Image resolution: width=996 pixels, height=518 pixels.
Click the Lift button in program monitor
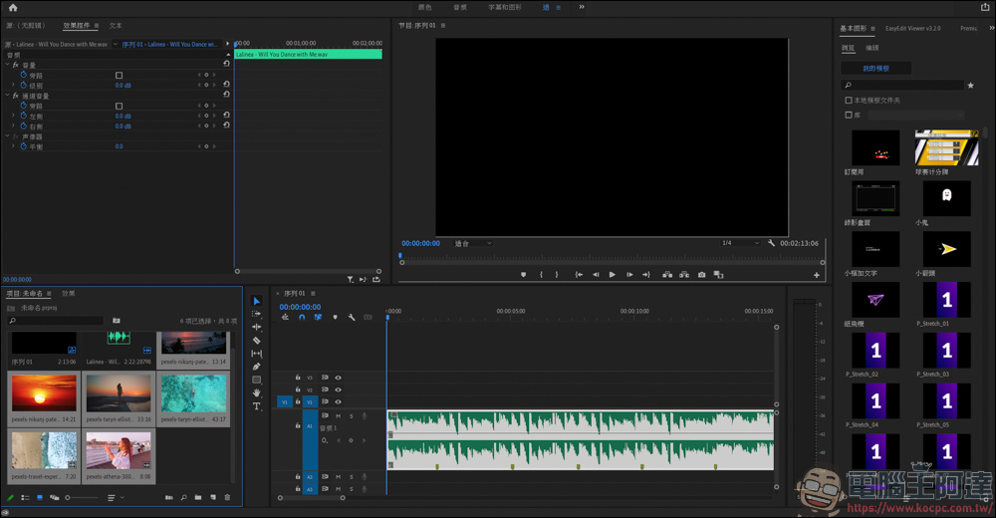(x=667, y=275)
